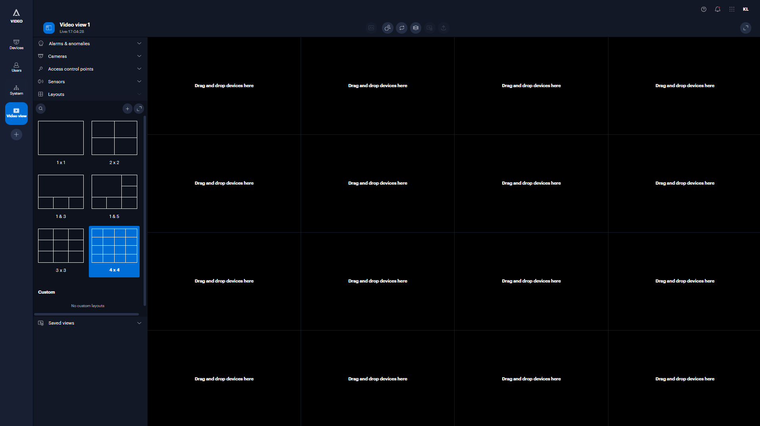Expand the Cameras section

tap(90, 56)
